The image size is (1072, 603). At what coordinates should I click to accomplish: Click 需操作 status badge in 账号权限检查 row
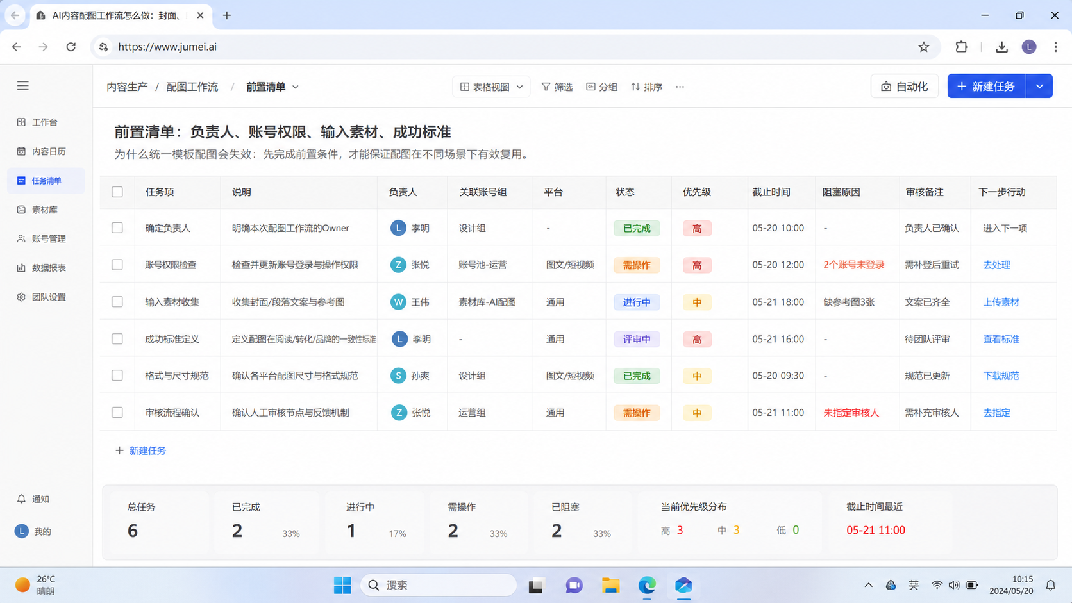point(637,265)
